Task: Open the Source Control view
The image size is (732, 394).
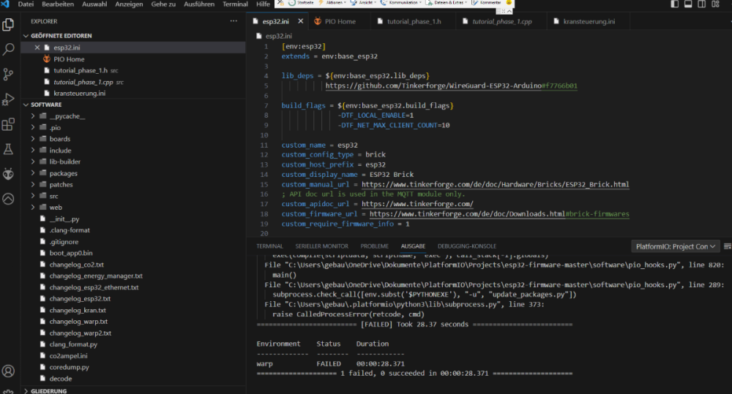Action: coord(9,75)
